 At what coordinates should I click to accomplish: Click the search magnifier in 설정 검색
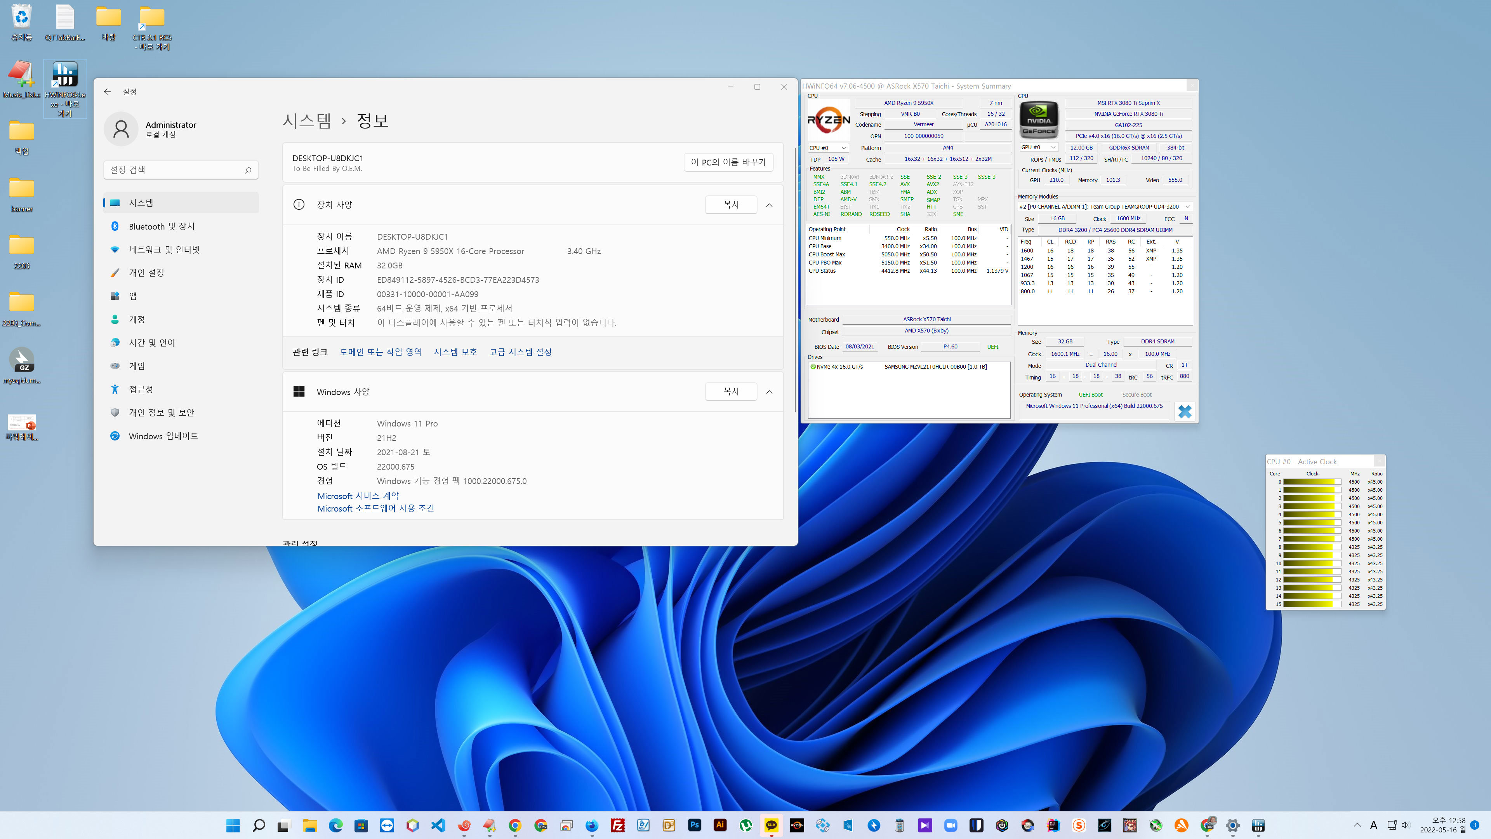tap(248, 170)
